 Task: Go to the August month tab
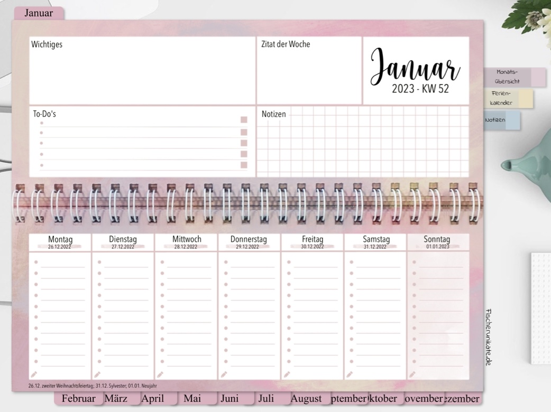306,399
